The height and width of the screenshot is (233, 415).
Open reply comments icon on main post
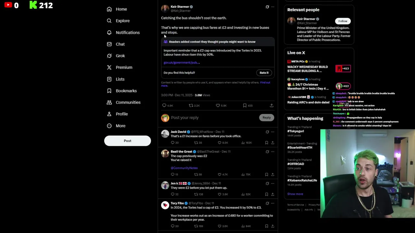[x=164, y=105]
